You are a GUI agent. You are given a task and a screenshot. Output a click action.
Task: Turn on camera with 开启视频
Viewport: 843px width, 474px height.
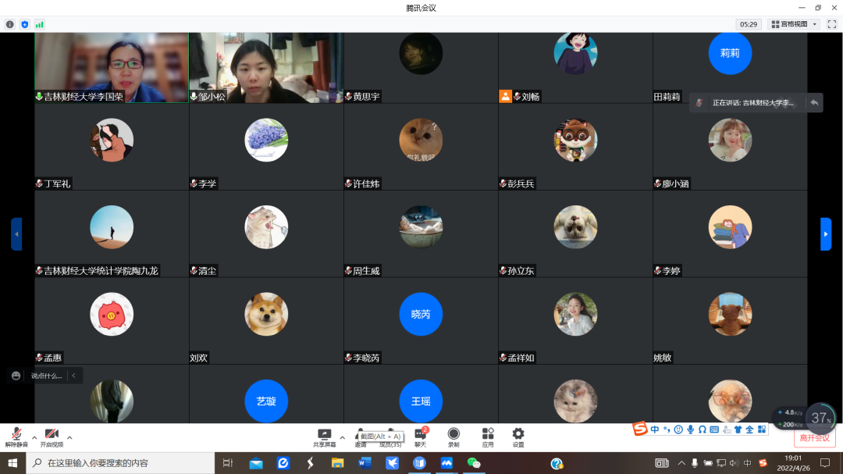point(52,435)
